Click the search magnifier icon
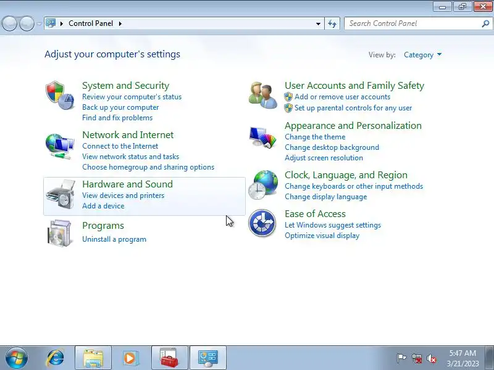 point(485,23)
